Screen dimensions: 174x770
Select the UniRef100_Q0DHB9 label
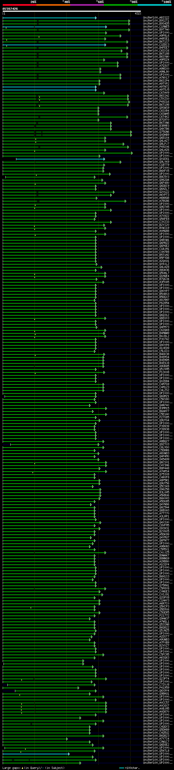pyautogui.click(x=156, y=135)
